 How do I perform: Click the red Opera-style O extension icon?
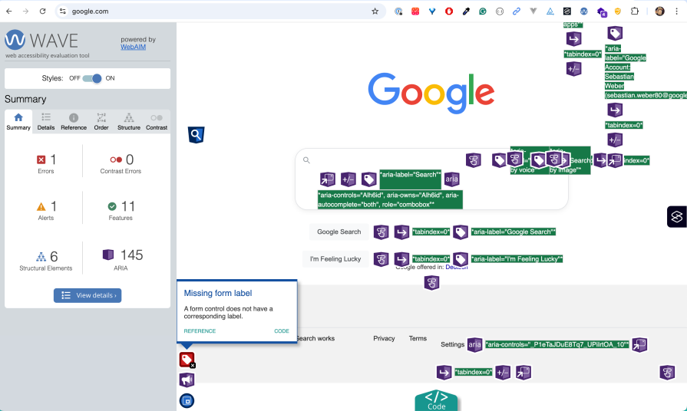coord(449,12)
